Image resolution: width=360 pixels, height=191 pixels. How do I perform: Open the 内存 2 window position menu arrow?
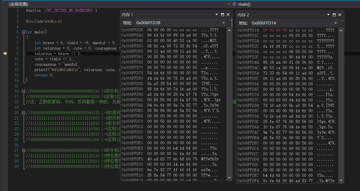click(x=328, y=15)
